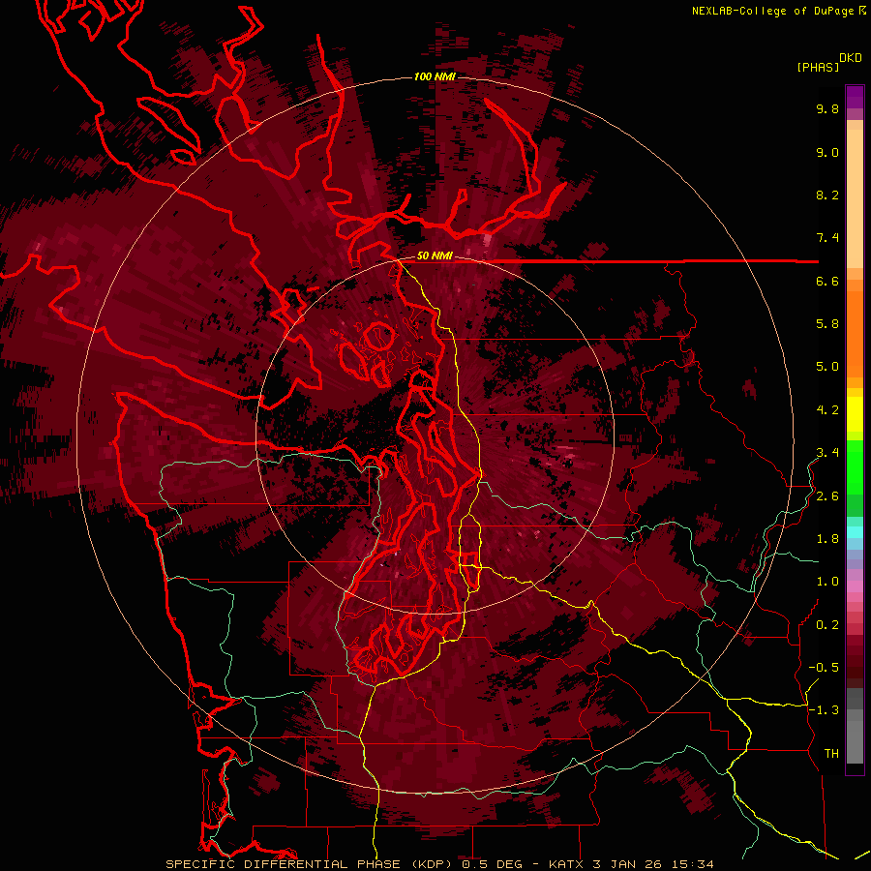Click the 3 JAN 26 date text
The width and height of the screenshot is (871, 871).
(x=628, y=864)
